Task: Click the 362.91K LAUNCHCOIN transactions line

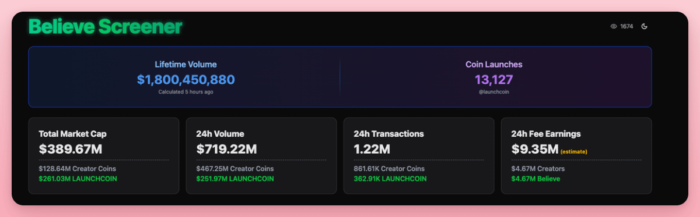Action: pyautogui.click(x=390, y=179)
